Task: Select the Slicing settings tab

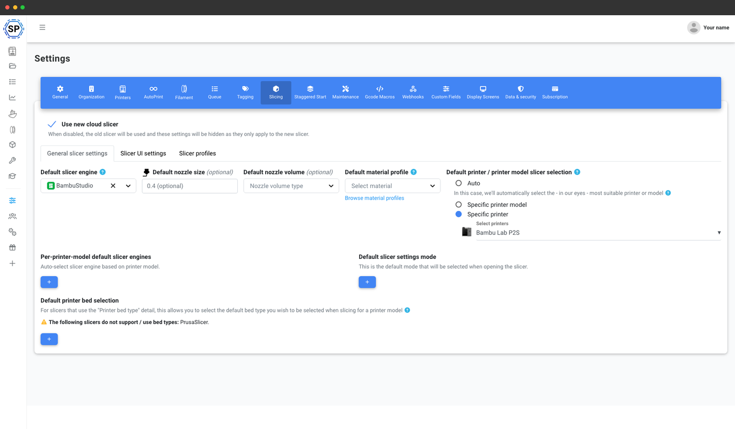Action: coord(276,92)
